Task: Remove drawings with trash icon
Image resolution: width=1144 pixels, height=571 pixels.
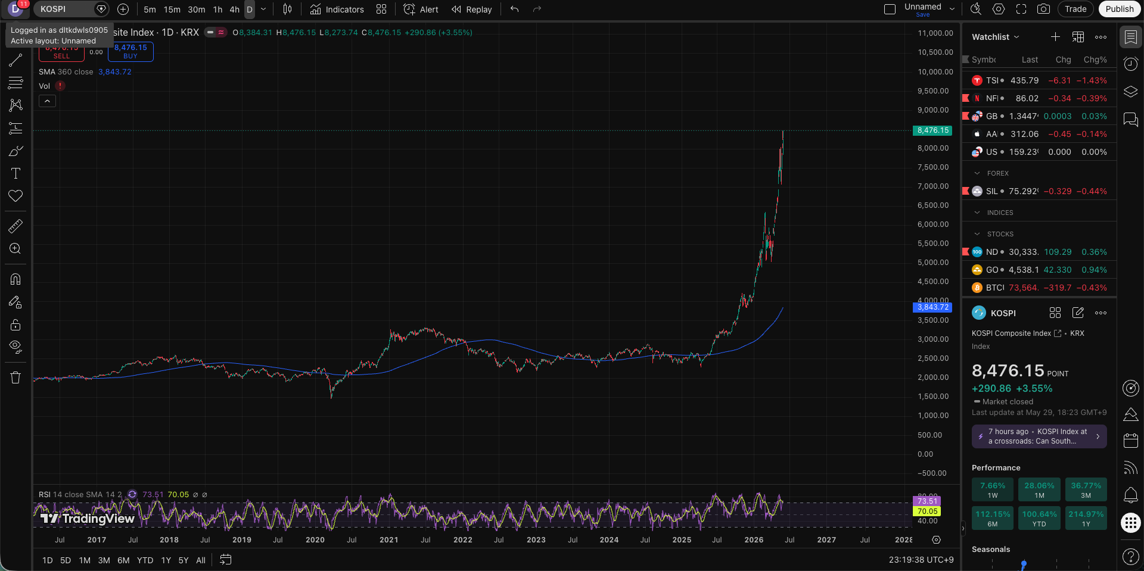Action: (15, 377)
